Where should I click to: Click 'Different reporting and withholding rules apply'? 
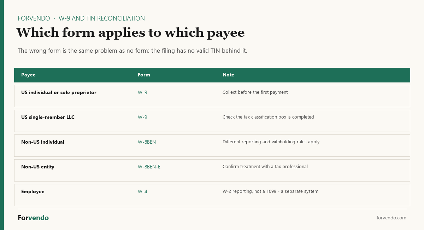click(271, 142)
